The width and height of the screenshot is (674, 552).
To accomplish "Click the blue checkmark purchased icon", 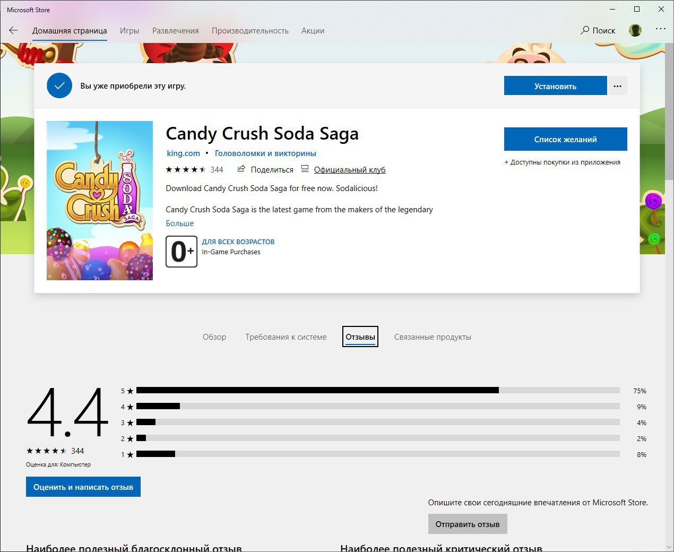I will pyautogui.click(x=59, y=85).
